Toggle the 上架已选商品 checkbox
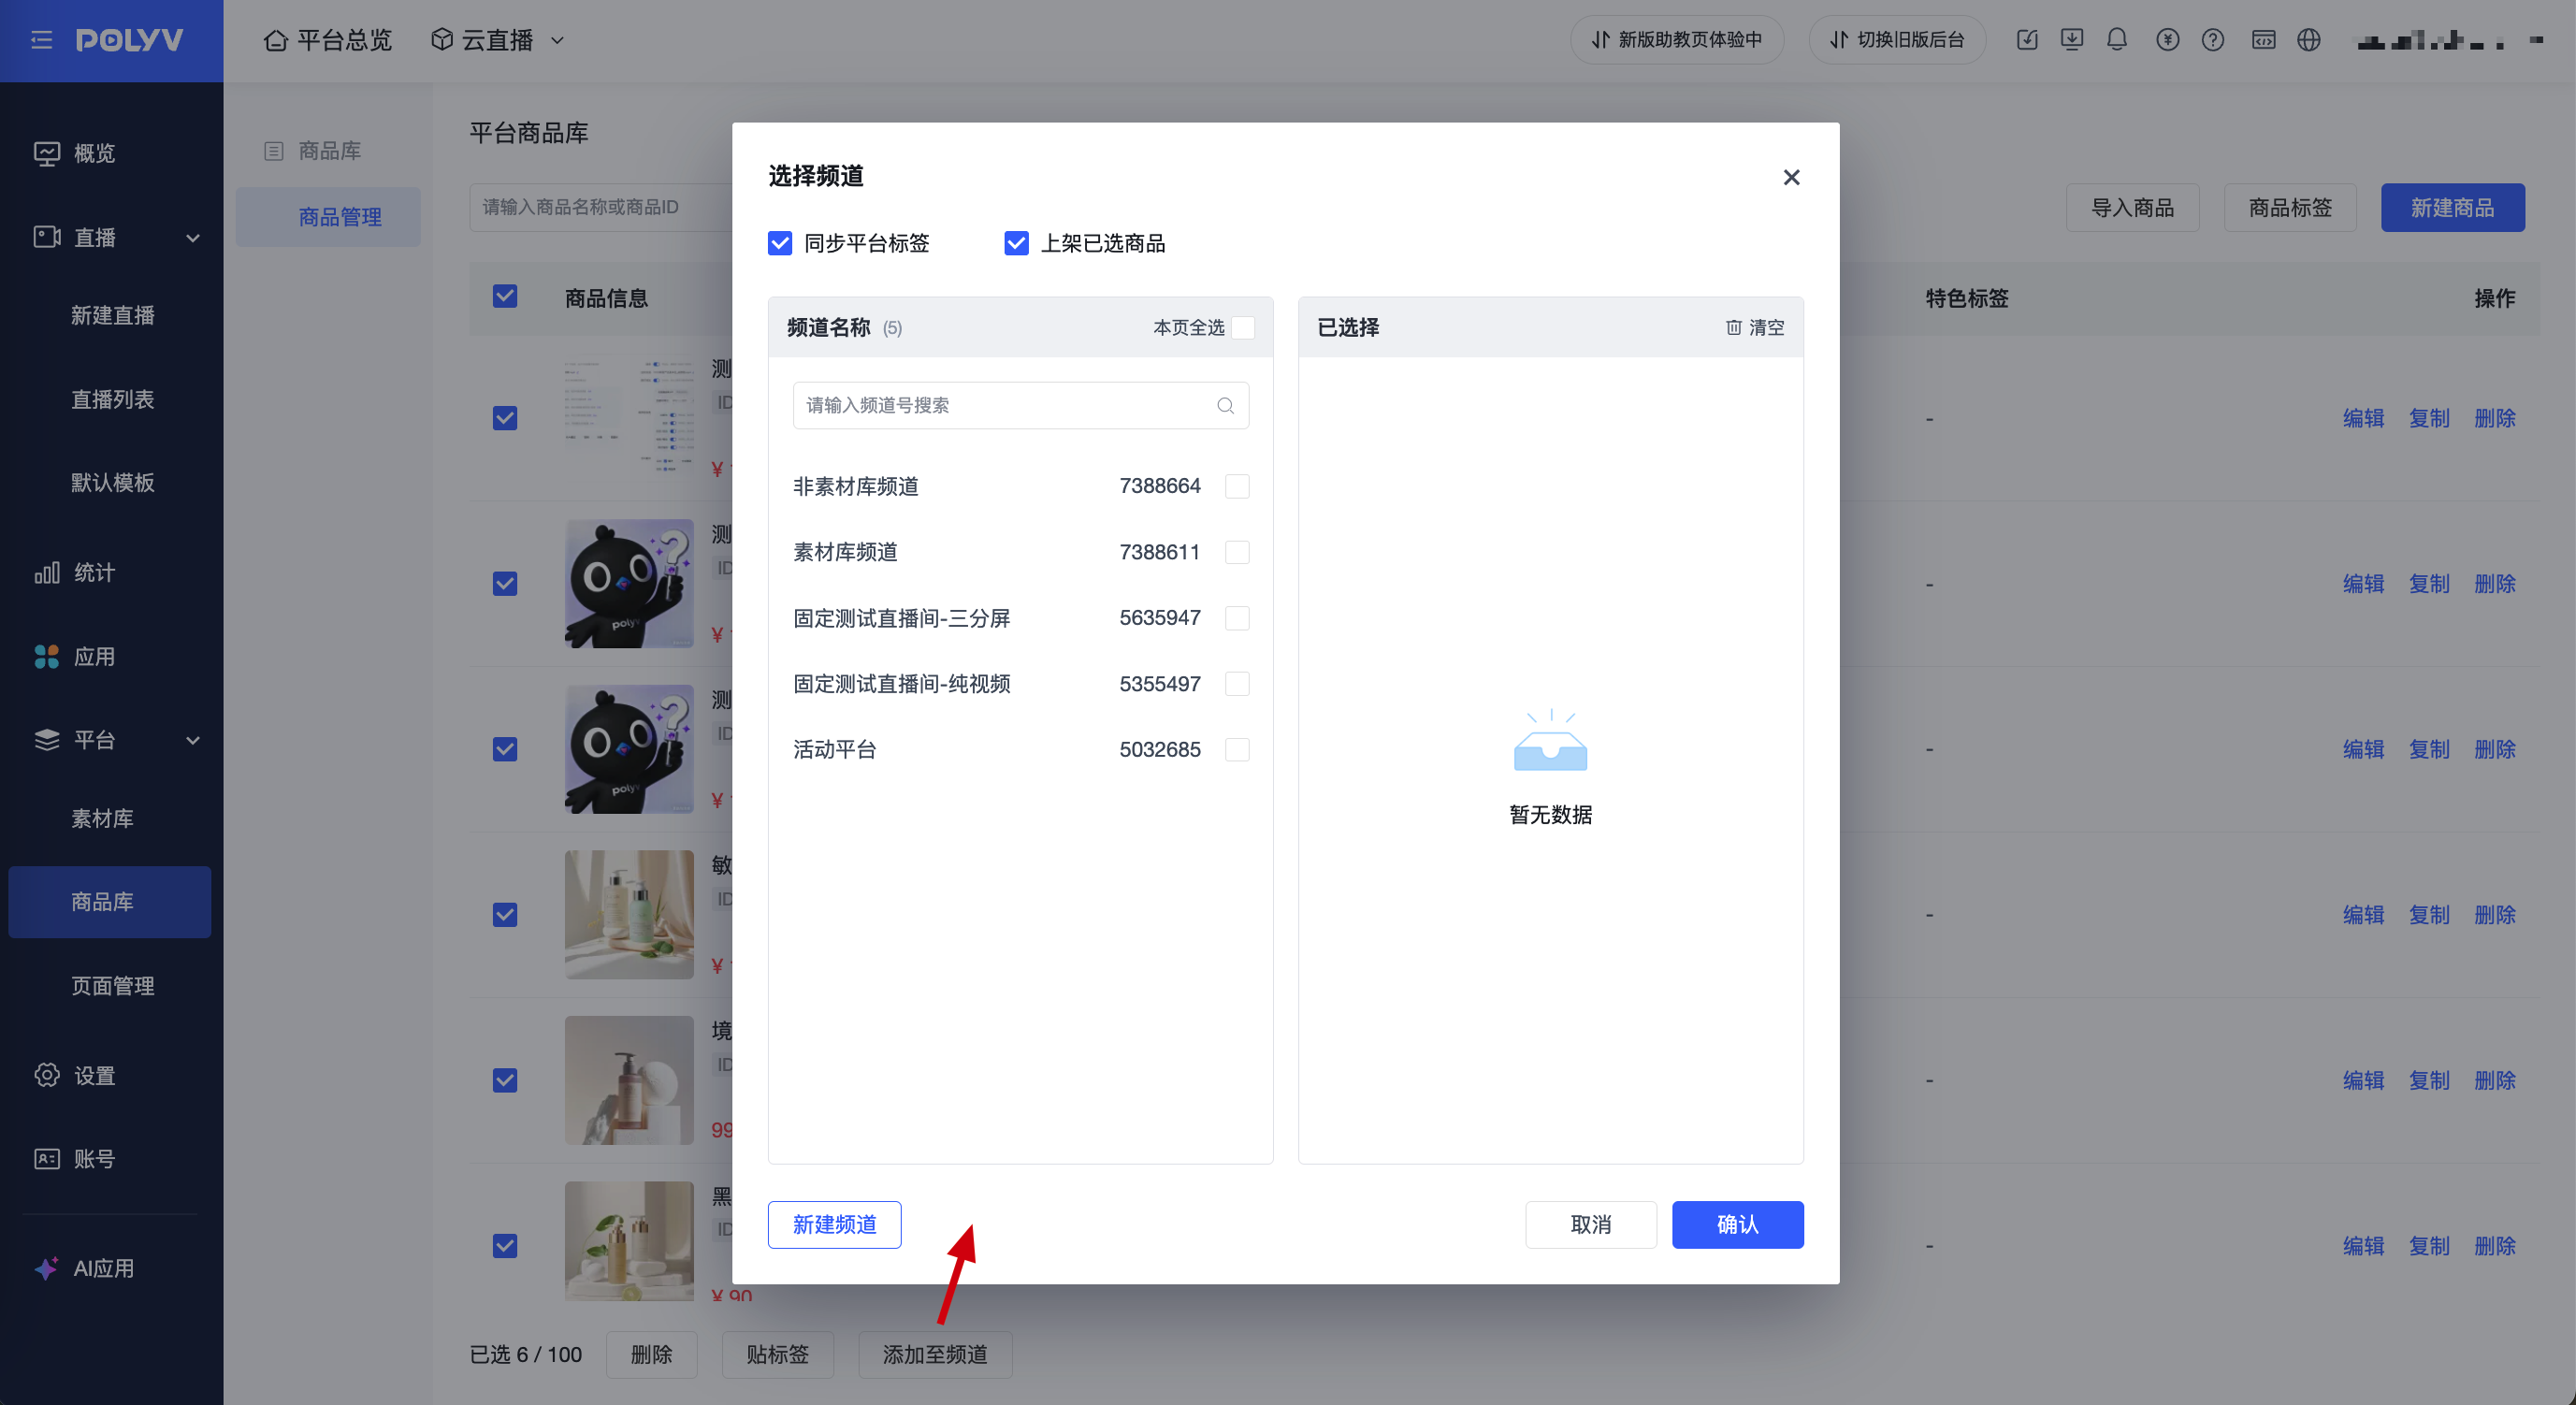Screen dimensions: 2576x1405 pos(1016,243)
